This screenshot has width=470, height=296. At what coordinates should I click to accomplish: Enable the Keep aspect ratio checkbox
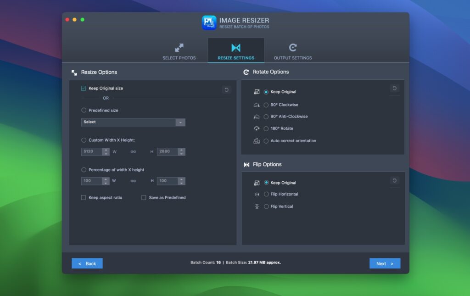coord(83,197)
